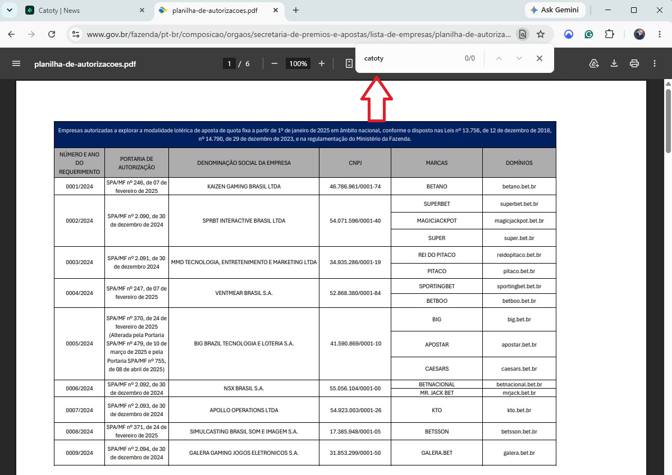The image size is (672, 475).
Task: Click the PDF page number field
Action: pos(229,64)
